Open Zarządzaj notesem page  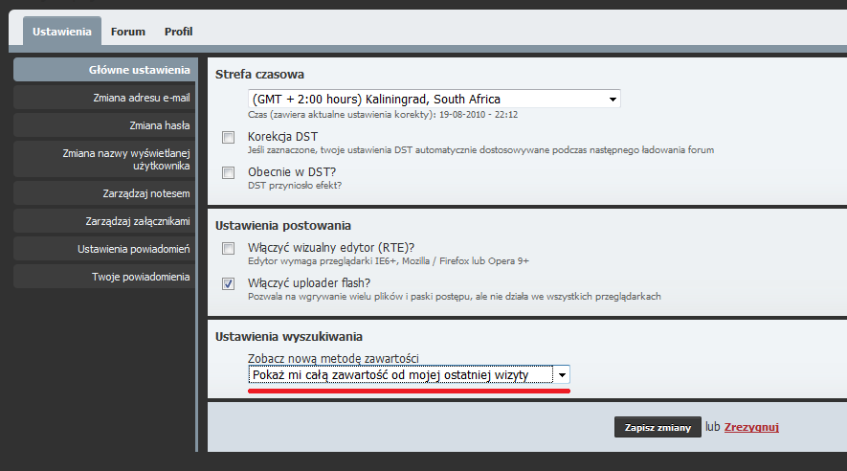tap(104, 193)
